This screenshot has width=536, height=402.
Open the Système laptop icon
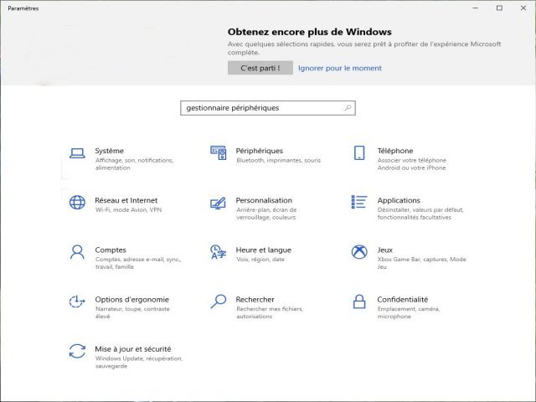click(x=77, y=153)
